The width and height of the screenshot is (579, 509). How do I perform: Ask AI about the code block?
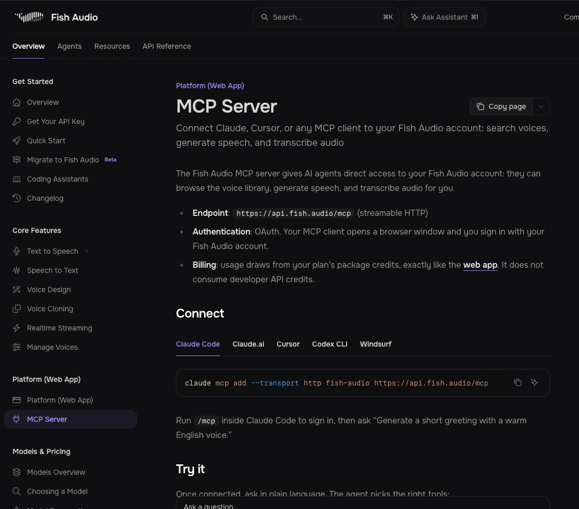pos(534,383)
